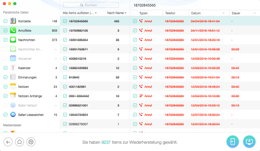
Task: Select the Notizen Anhänge category
Action: point(30,96)
